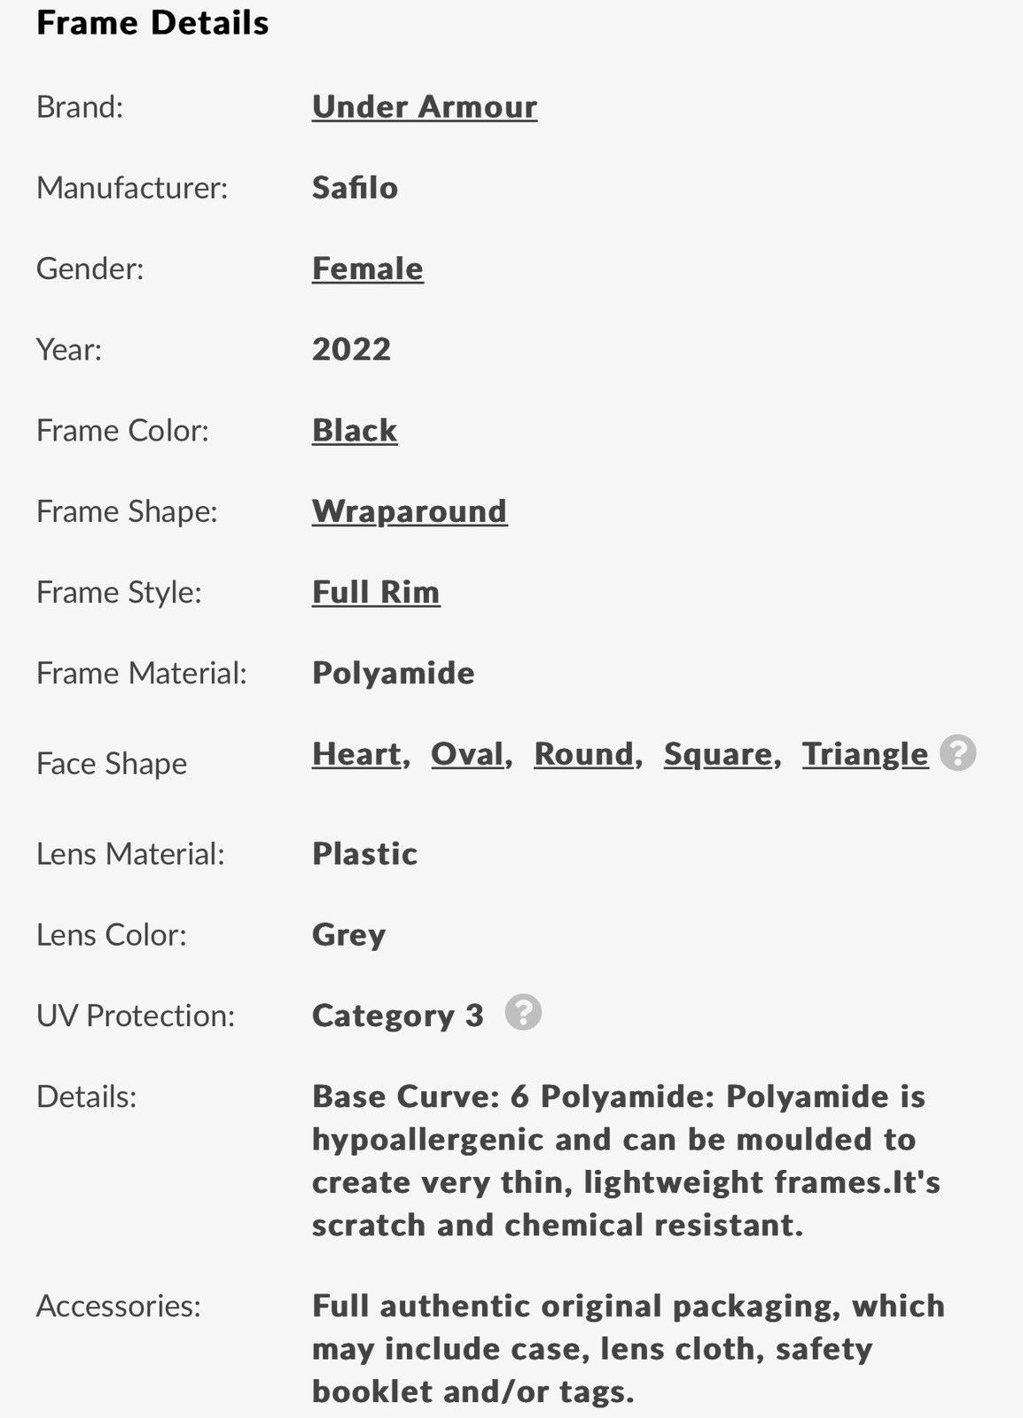Select the Black frame color link
This screenshot has width=1023, height=1418.
[355, 431]
